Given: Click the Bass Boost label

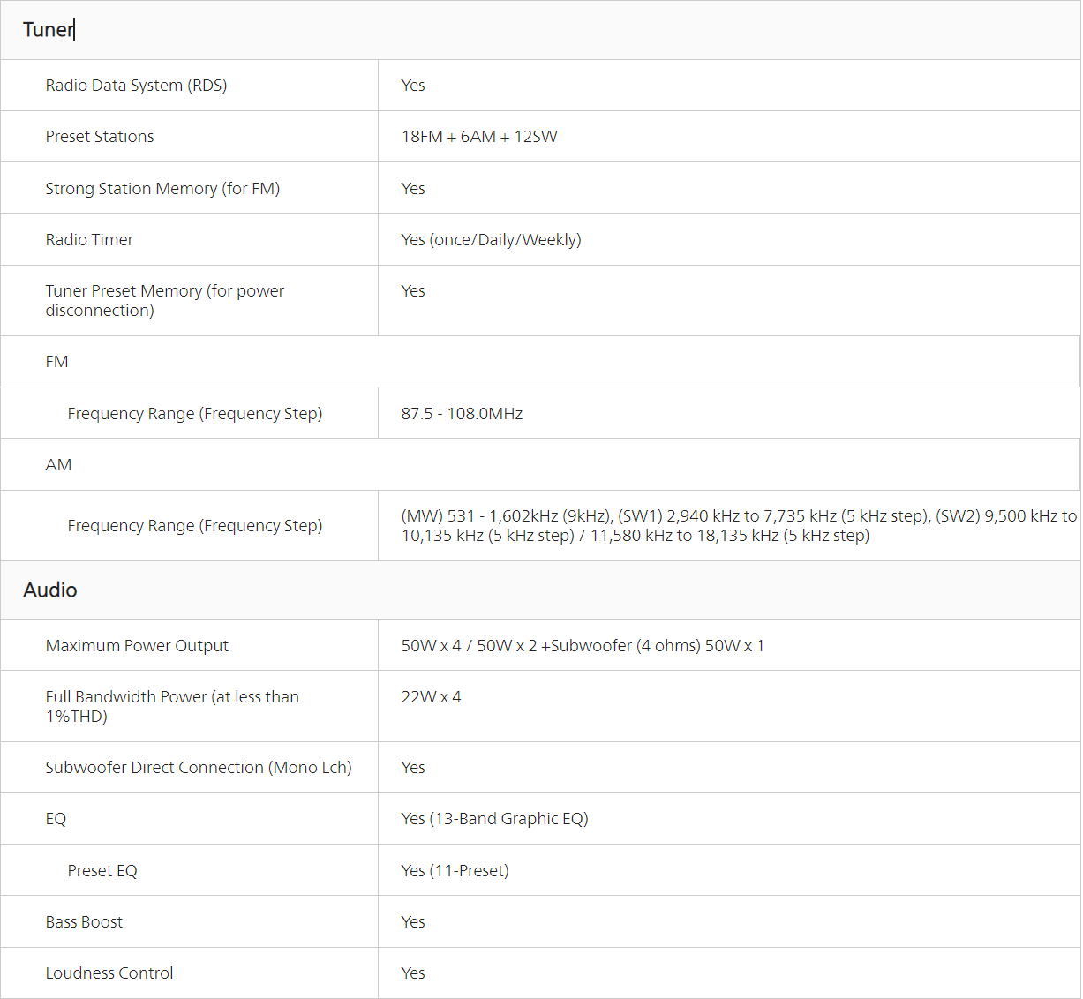Looking at the screenshot, I should [x=85, y=922].
